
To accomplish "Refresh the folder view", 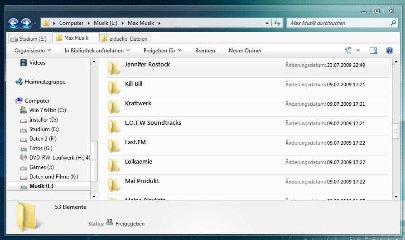I will click(277, 23).
